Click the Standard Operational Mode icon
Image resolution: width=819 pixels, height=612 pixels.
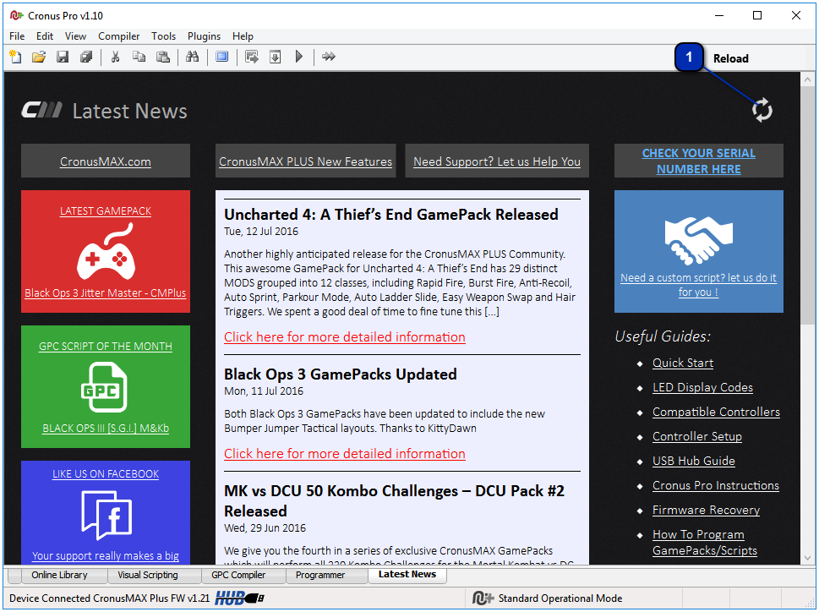click(x=483, y=598)
